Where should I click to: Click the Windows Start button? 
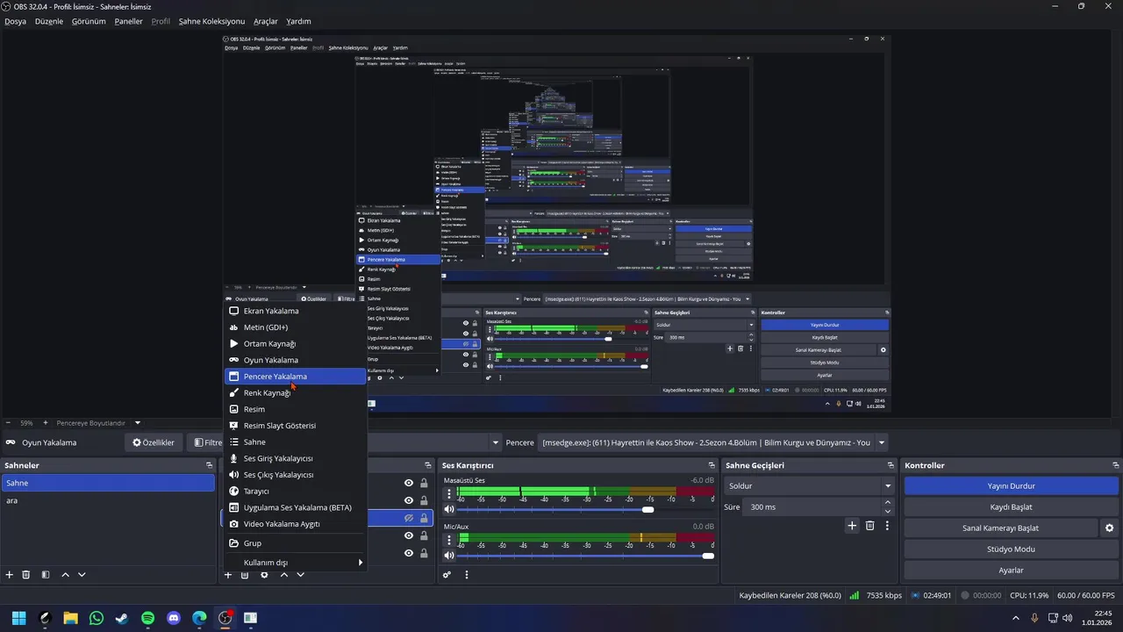(x=19, y=618)
